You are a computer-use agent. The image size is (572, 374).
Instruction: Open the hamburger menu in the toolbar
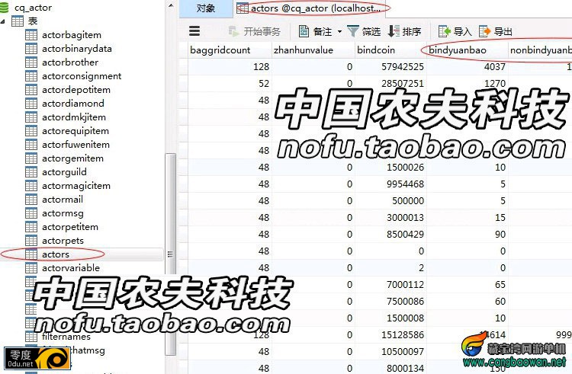pos(194,31)
